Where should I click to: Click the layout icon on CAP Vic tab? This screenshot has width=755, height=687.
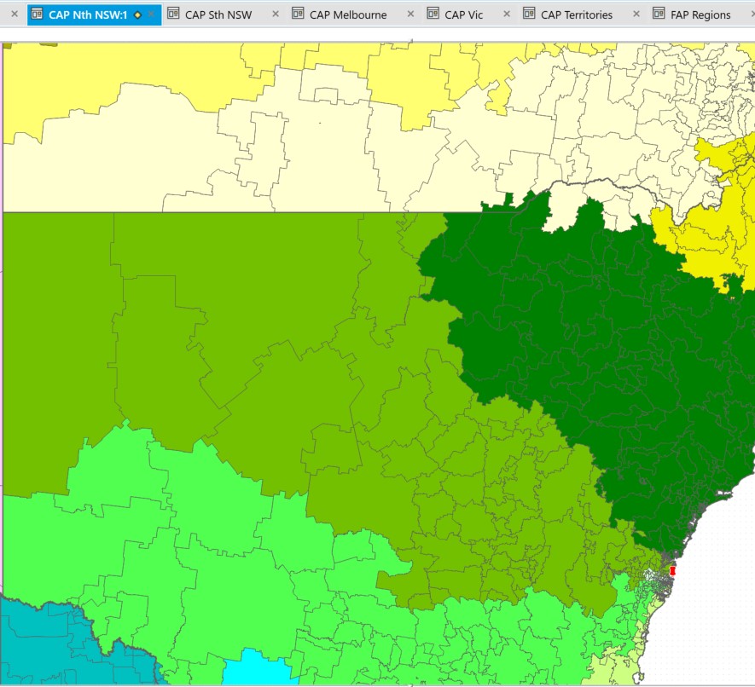coord(433,14)
